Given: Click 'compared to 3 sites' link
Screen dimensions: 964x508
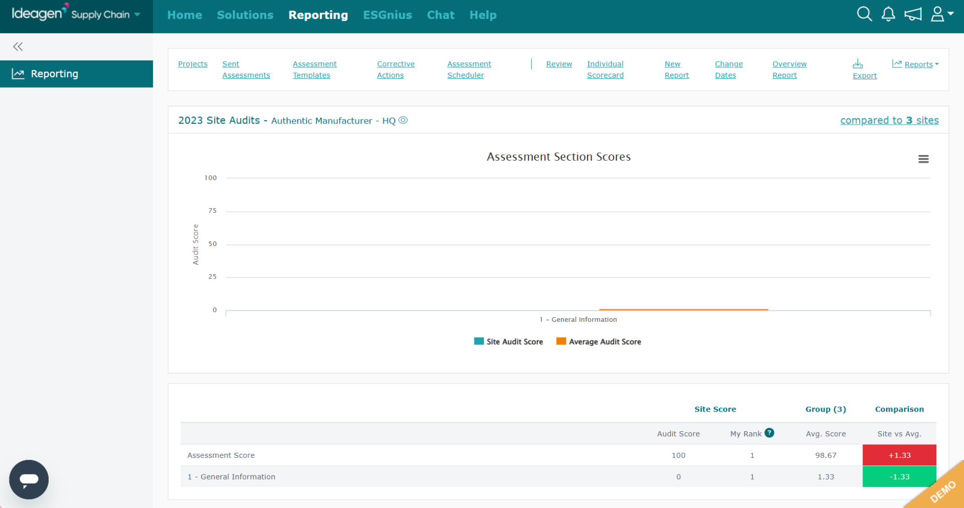Looking at the screenshot, I should 889,120.
